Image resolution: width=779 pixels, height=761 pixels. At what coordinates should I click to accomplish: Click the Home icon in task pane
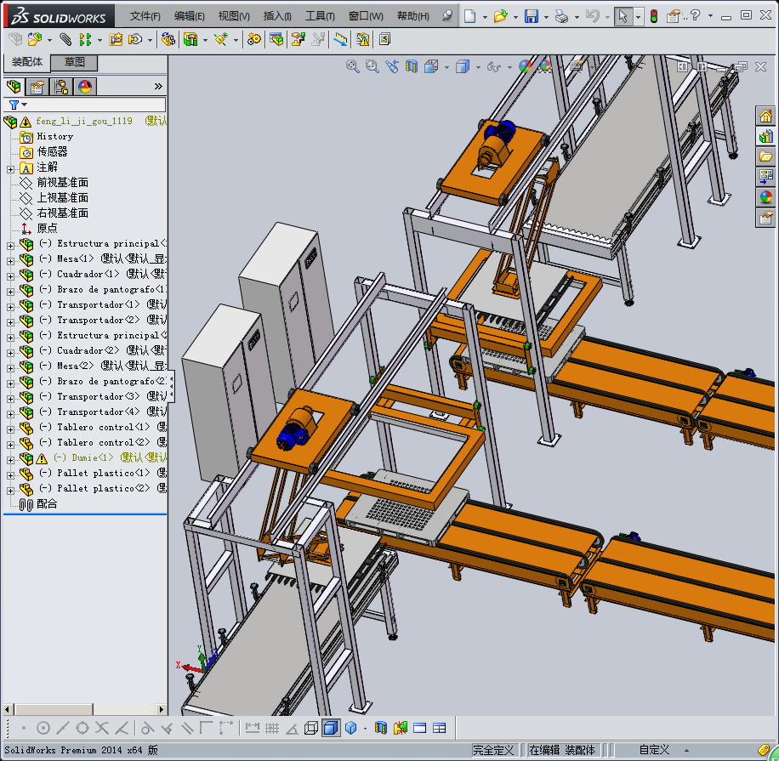(765, 116)
